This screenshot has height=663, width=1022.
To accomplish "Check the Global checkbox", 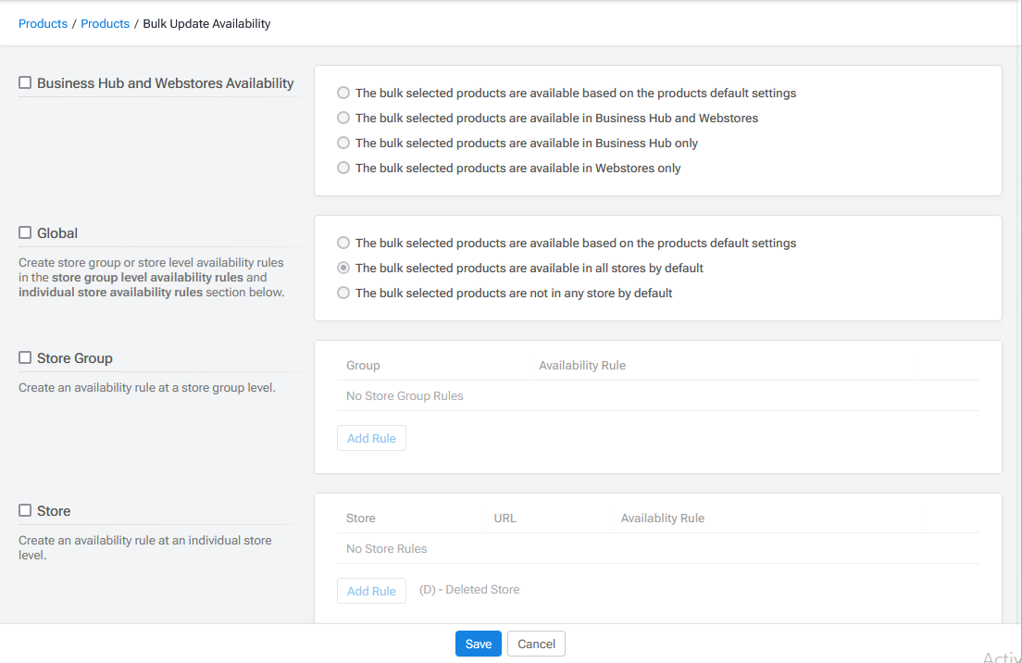I will [x=24, y=232].
